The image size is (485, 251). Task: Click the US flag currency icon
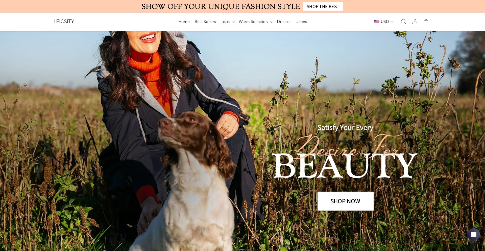[377, 21]
